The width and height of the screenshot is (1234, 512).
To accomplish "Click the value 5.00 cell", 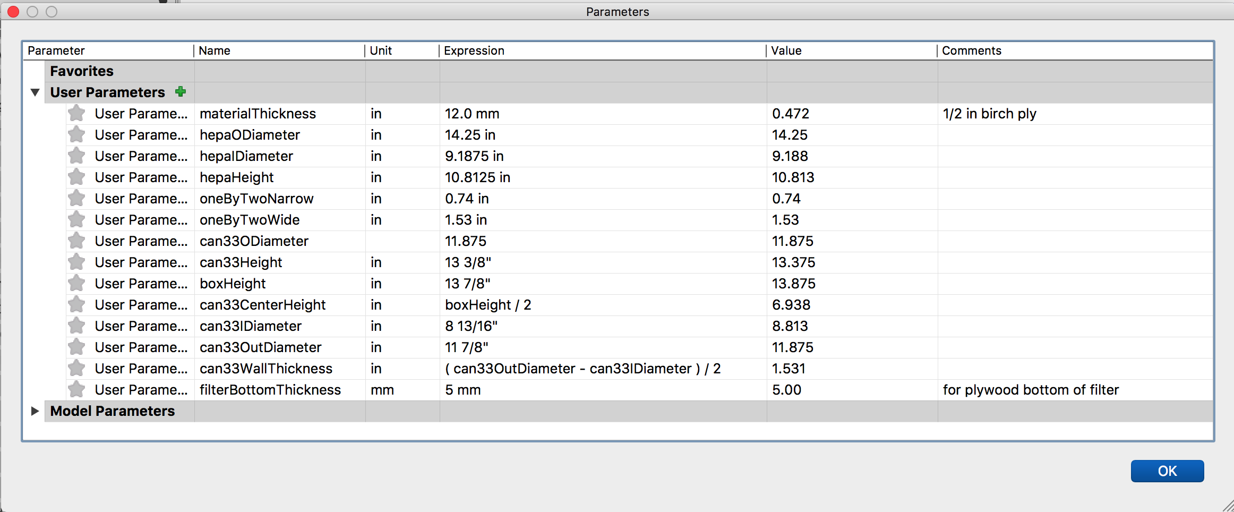I will click(852, 390).
